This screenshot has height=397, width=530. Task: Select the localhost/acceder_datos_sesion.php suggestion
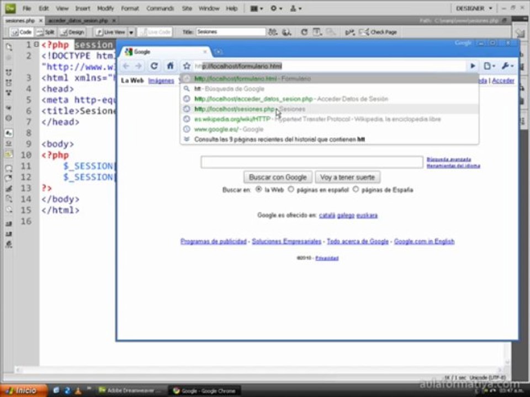tap(330, 99)
